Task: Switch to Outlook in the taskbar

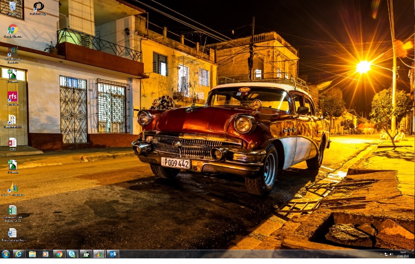Action: pyautogui.click(x=113, y=254)
